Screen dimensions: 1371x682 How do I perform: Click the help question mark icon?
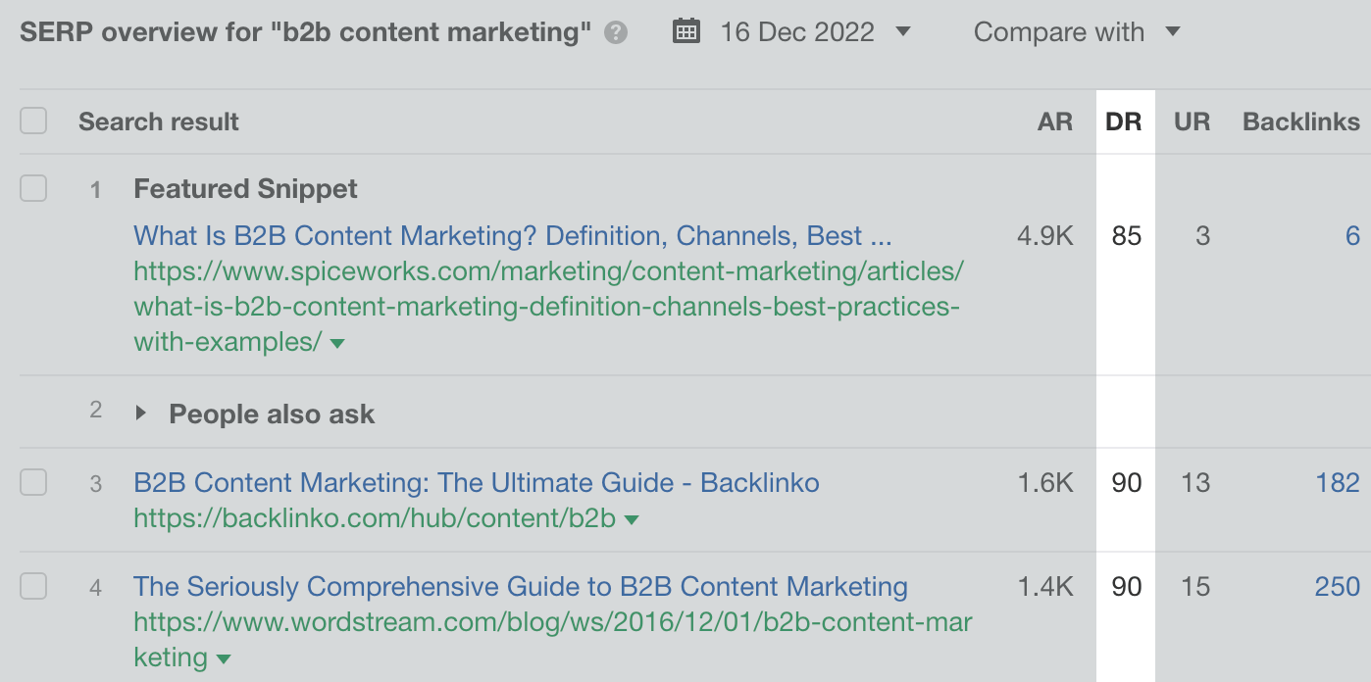pyautogui.click(x=616, y=33)
